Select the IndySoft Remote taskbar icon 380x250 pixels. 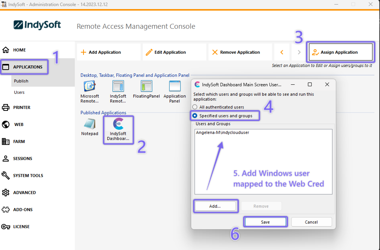[118, 87]
